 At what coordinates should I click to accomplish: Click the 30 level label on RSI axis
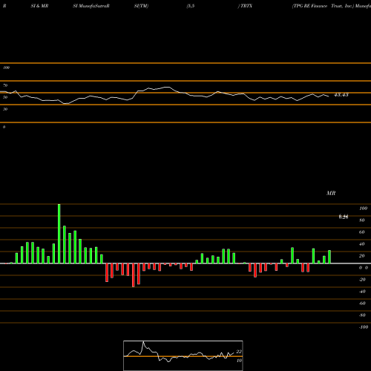tap(5, 109)
